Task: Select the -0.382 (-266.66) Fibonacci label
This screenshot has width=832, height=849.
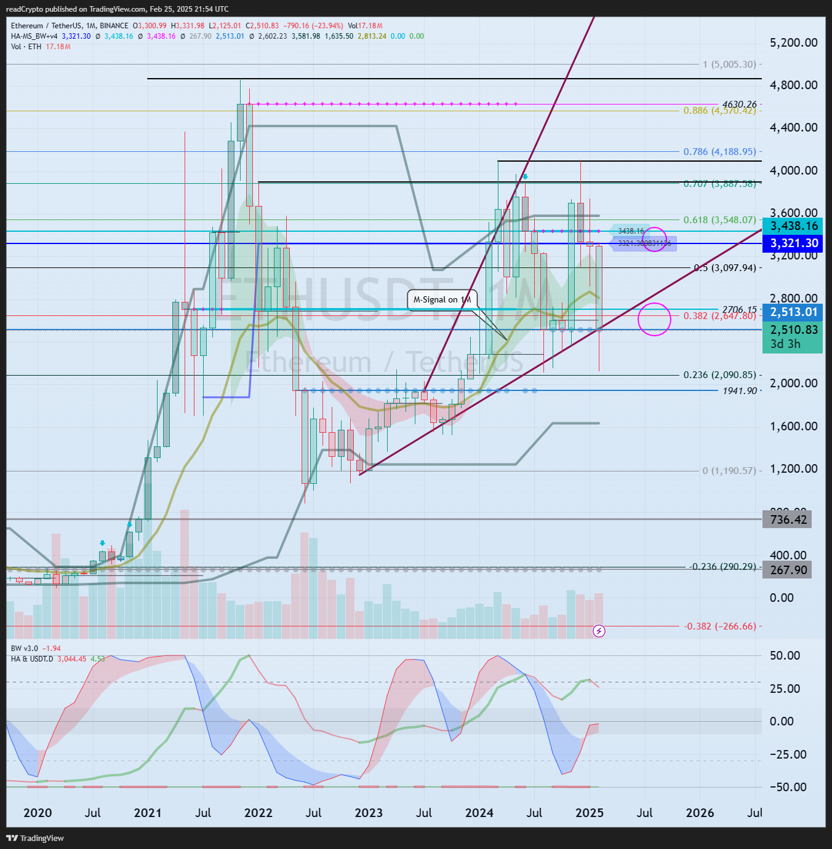Action: (x=721, y=626)
